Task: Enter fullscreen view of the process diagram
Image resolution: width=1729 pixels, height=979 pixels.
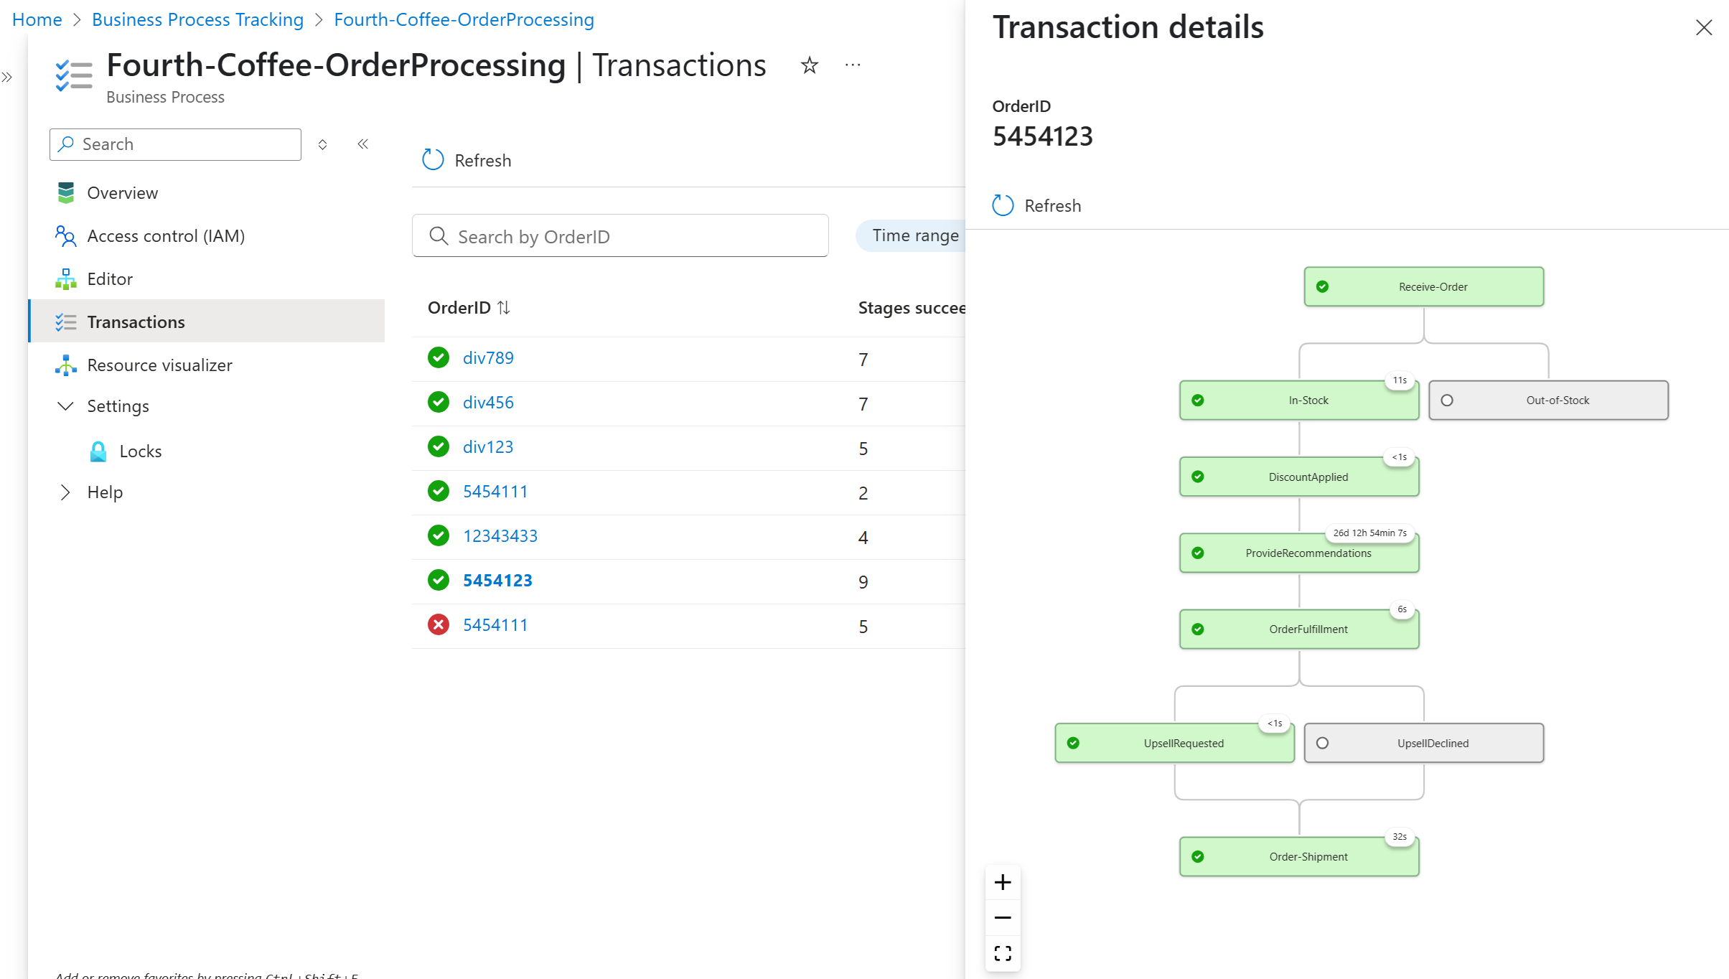Action: pos(1003,953)
